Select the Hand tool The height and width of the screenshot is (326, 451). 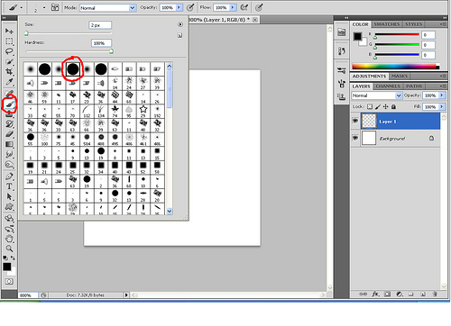(x=9, y=239)
